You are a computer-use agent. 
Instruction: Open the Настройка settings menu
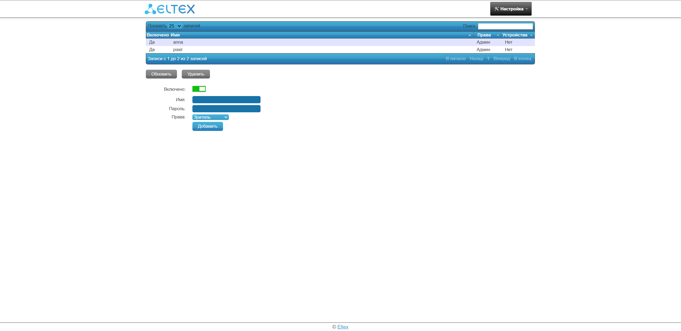(x=510, y=9)
